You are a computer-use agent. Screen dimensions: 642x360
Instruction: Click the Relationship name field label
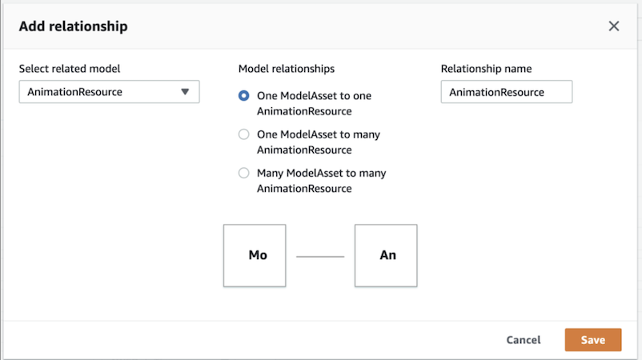pyautogui.click(x=486, y=69)
